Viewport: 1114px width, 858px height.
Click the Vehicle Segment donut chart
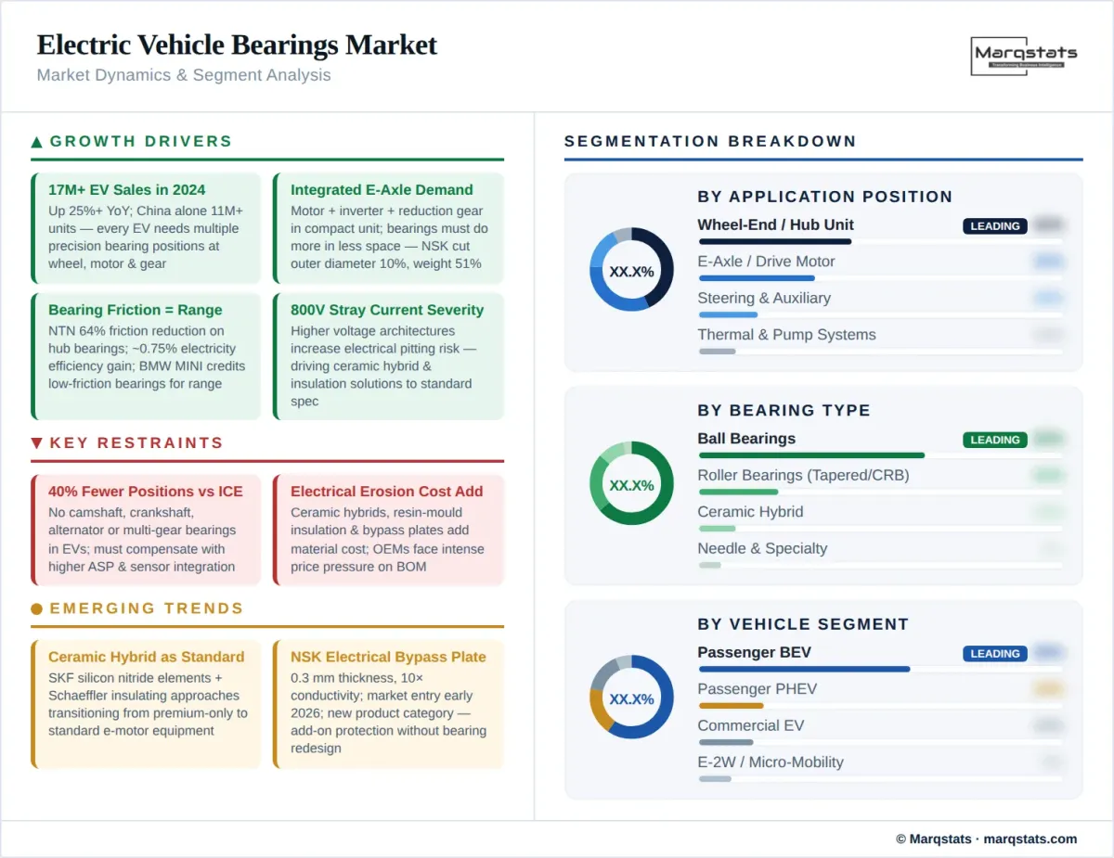(631, 698)
